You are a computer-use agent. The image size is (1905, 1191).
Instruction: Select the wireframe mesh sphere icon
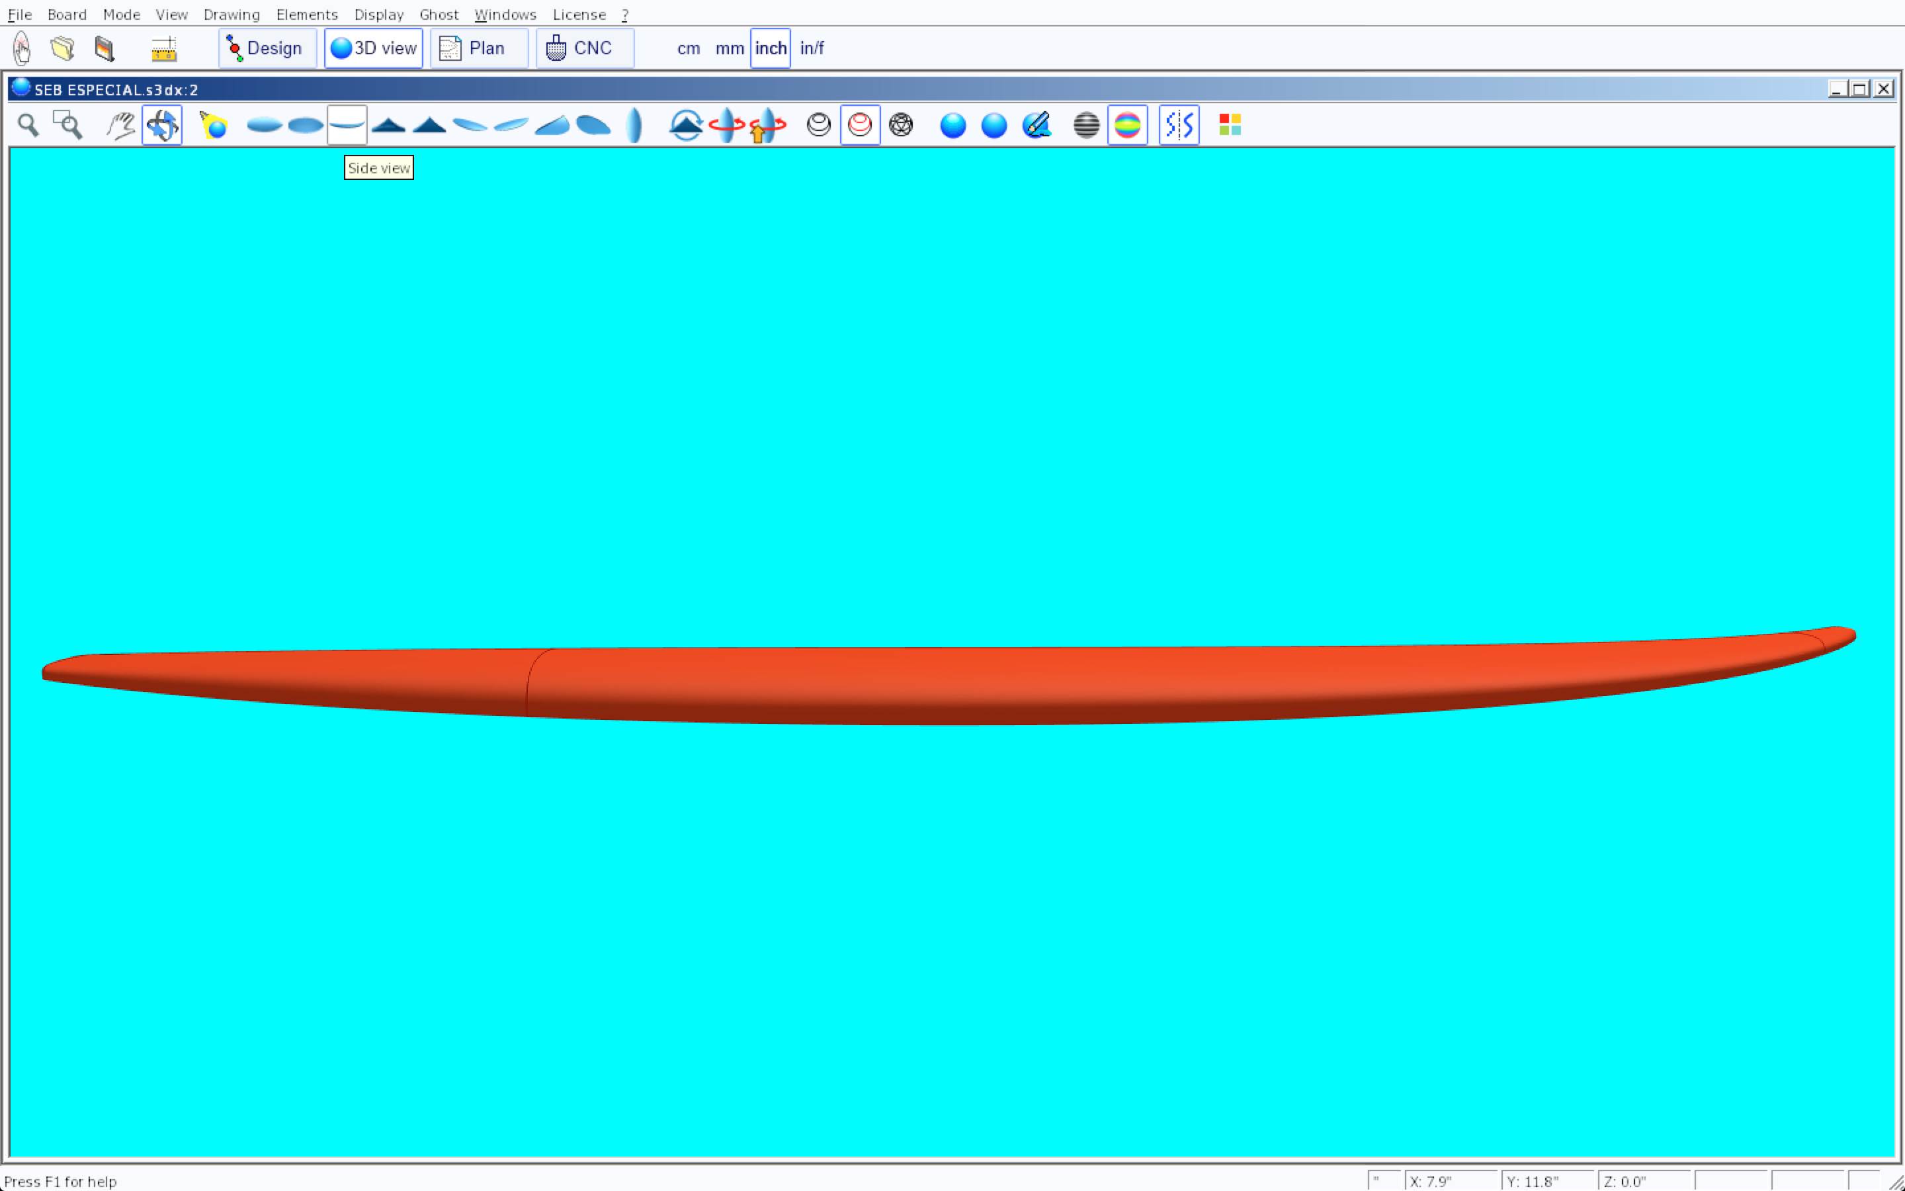(900, 125)
